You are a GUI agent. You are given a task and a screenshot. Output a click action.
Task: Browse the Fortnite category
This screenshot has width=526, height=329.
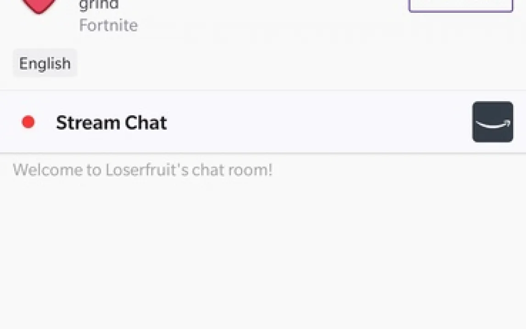(108, 25)
